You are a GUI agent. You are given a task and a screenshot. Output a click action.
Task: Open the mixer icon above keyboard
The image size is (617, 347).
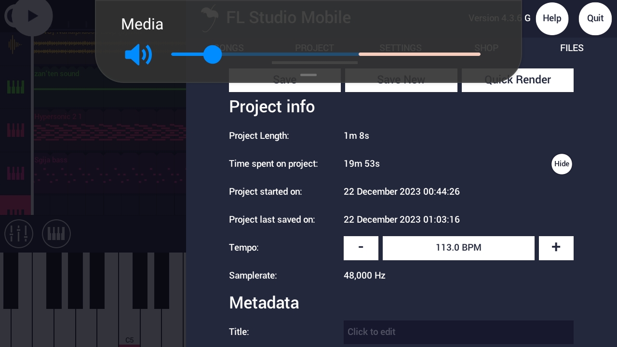pos(19,234)
